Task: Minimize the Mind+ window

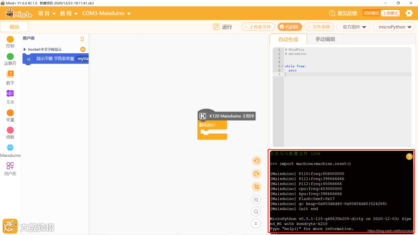Action: [385, 3]
